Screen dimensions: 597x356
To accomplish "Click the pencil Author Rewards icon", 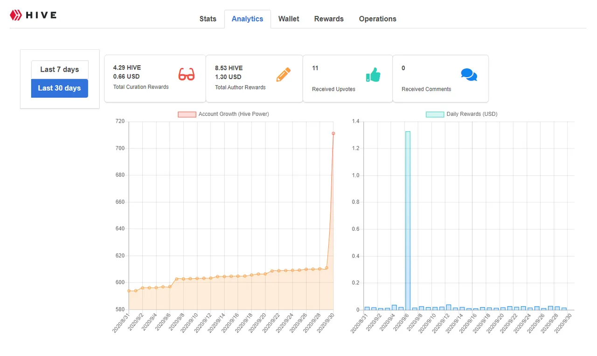I will (x=283, y=74).
